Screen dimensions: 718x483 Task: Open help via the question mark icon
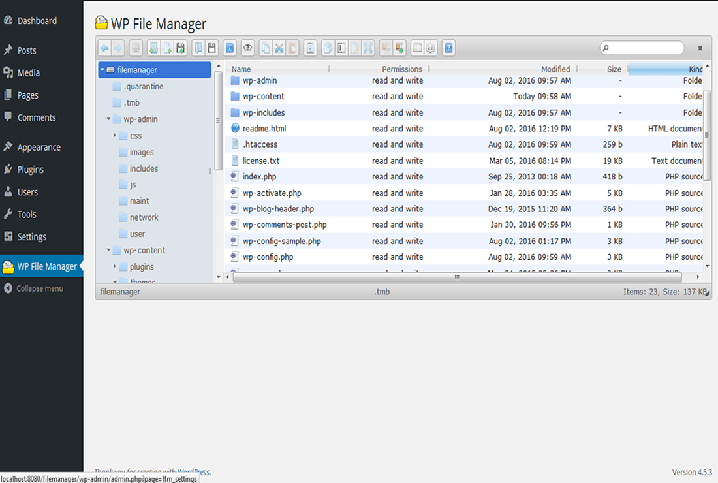(x=448, y=48)
